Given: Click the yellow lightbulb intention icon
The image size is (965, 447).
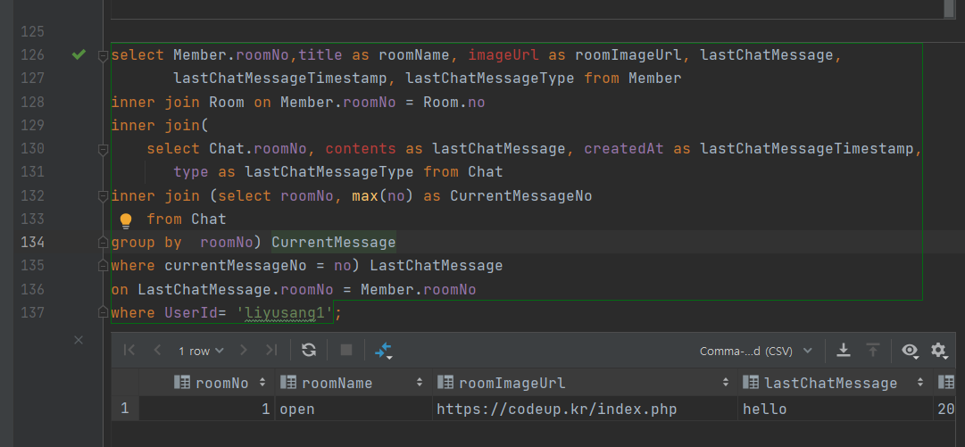Looking at the screenshot, I should click(x=126, y=220).
